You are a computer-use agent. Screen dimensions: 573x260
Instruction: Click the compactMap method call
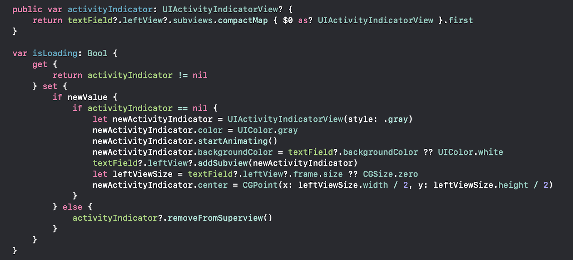tap(243, 20)
